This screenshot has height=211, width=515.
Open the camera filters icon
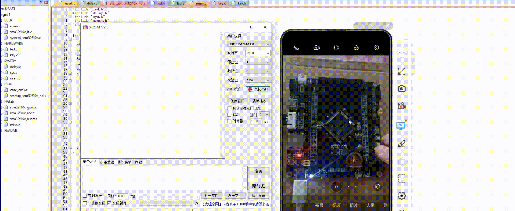pyautogui.click(x=356, y=48)
